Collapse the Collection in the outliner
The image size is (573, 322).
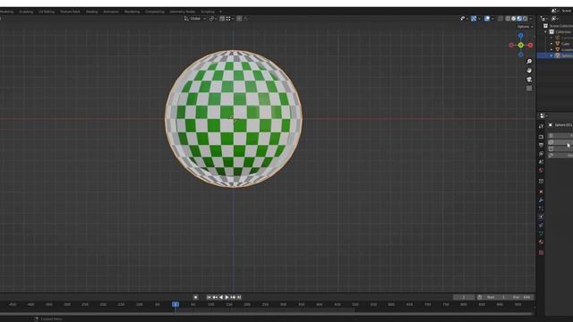(x=545, y=32)
